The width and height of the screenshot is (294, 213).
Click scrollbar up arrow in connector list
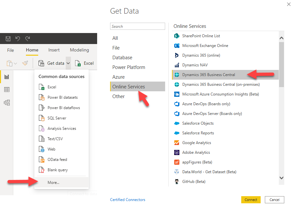[x=281, y=38]
